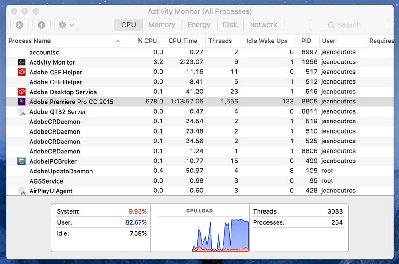Click into the Search field

349,25
